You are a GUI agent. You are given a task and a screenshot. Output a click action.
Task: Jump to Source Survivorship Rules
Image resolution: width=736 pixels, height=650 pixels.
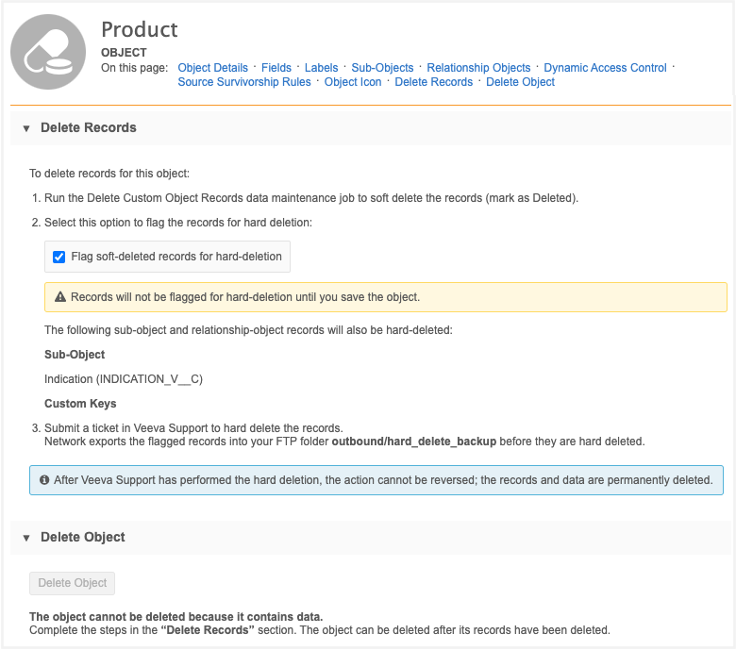(x=244, y=82)
